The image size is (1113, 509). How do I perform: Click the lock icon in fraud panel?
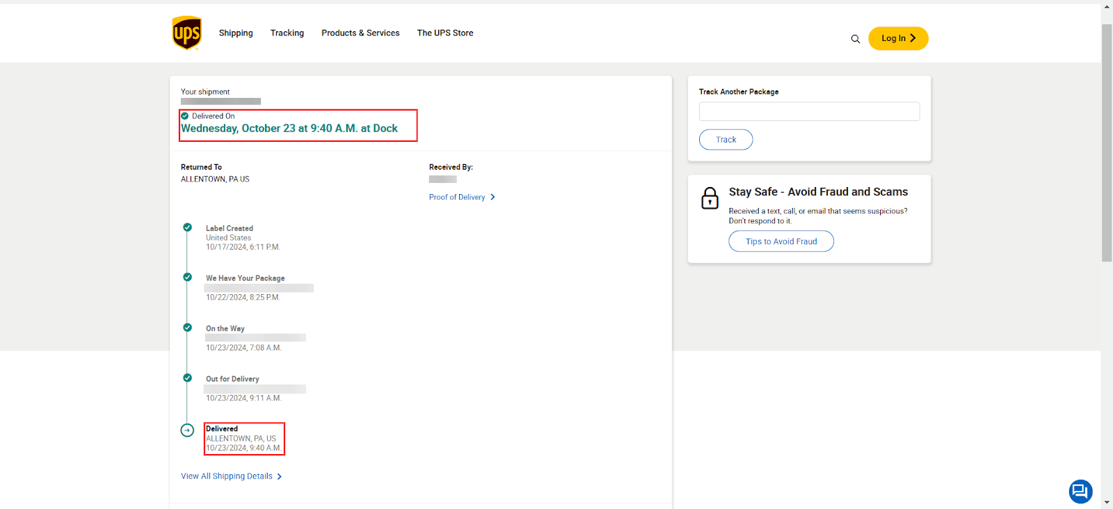[x=710, y=198]
